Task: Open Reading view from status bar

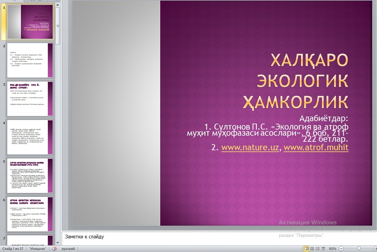Action: coord(317,249)
